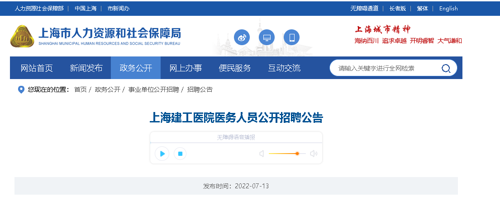Open the 互动交流 nav item
Image resolution: width=500 pixels, height=201 pixels.
coord(285,68)
